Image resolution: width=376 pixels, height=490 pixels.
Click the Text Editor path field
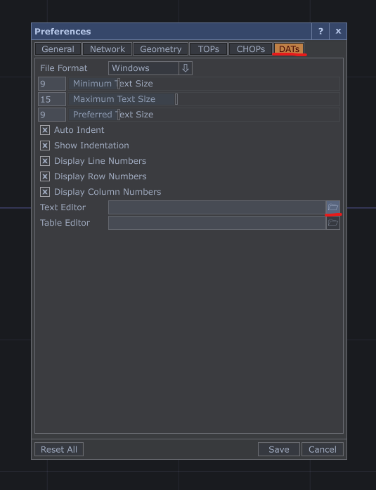(x=217, y=207)
